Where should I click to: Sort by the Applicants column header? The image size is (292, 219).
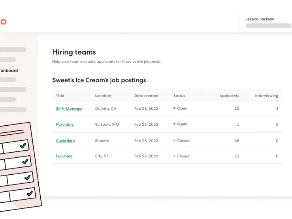229,96
